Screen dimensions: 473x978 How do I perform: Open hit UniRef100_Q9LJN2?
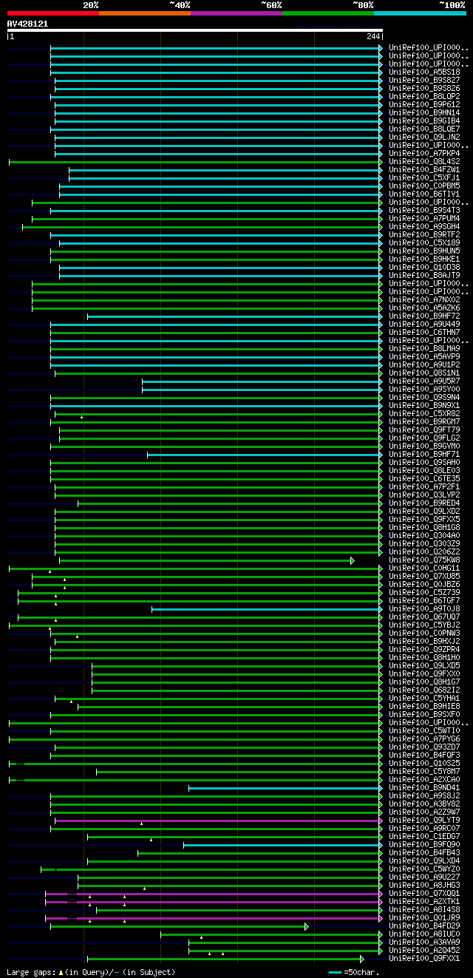click(425, 137)
